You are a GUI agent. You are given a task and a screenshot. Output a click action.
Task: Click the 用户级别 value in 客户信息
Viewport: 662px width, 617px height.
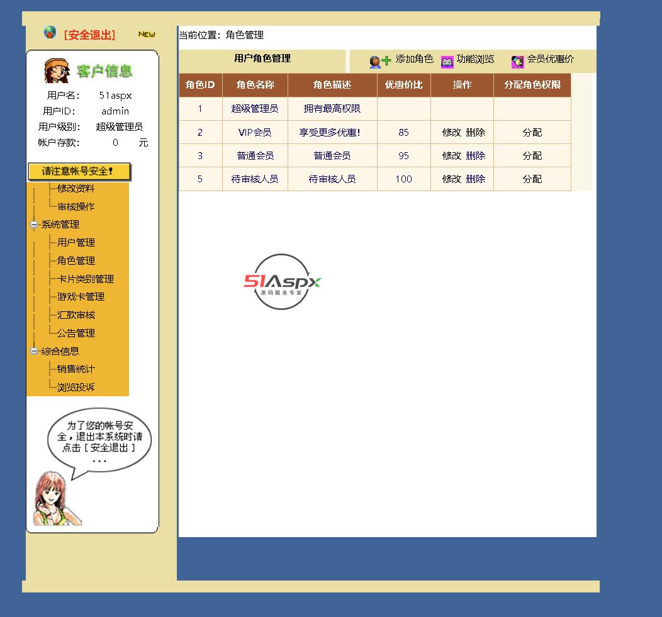[119, 126]
